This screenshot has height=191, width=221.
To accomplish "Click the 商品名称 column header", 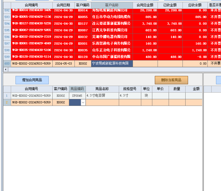I will click(x=102, y=89).
